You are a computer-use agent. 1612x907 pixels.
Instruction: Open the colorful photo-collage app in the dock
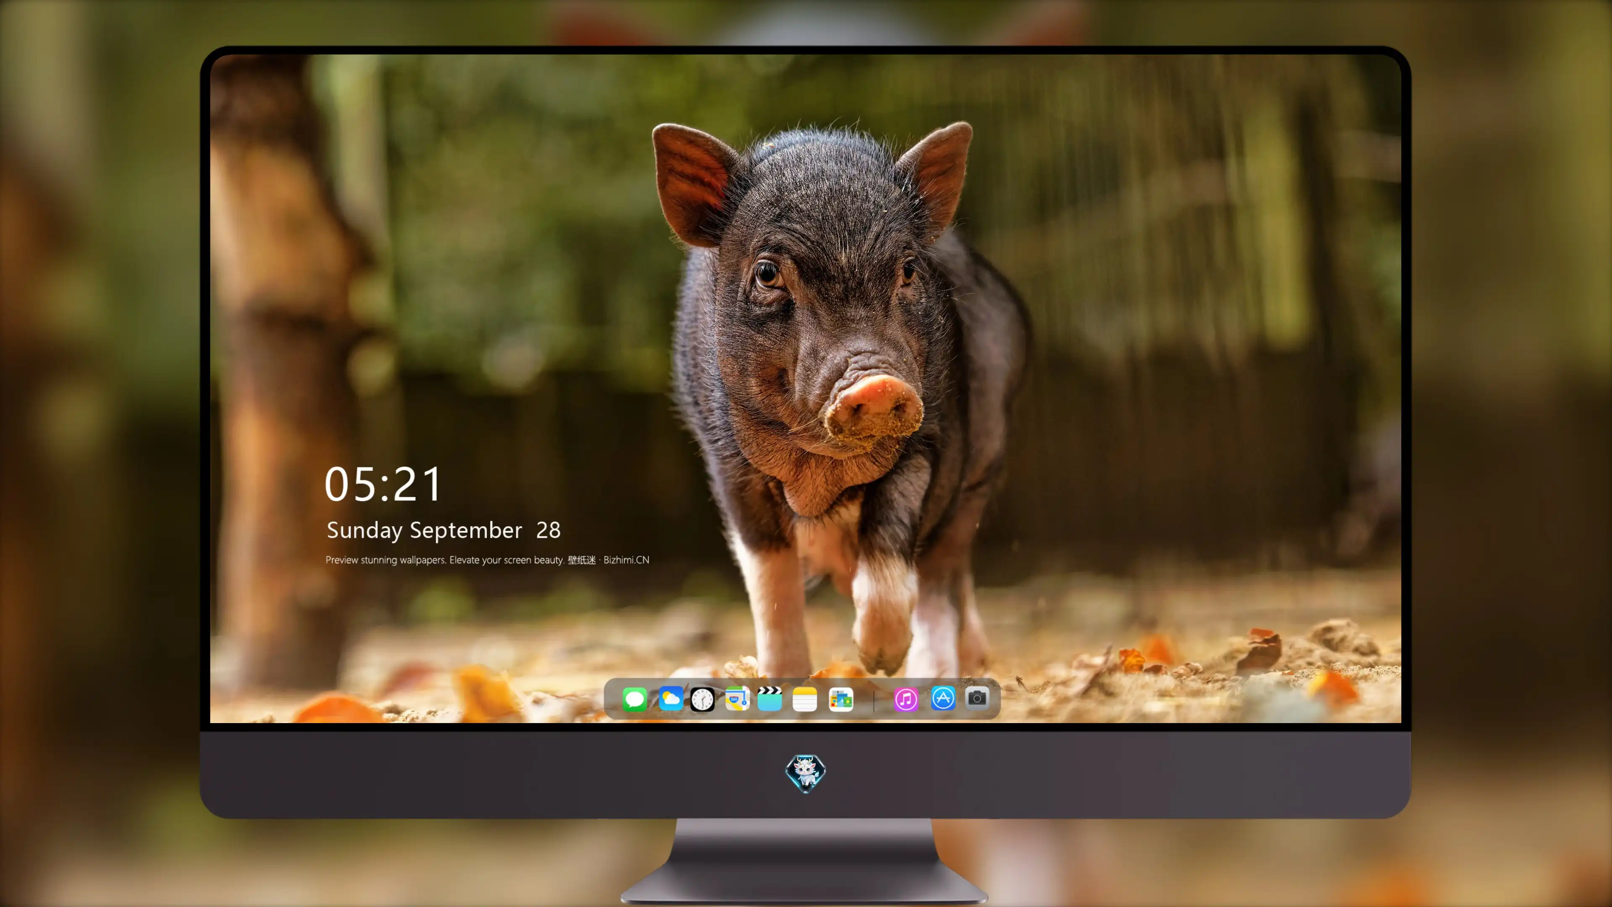click(x=840, y=699)
